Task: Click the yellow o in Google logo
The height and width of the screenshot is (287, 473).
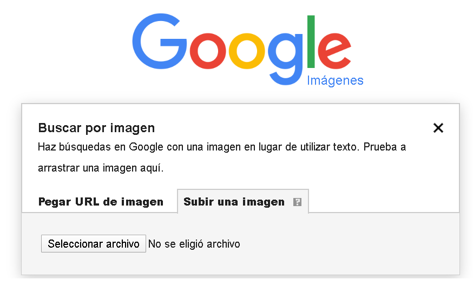Action: (x=247, y=51)
